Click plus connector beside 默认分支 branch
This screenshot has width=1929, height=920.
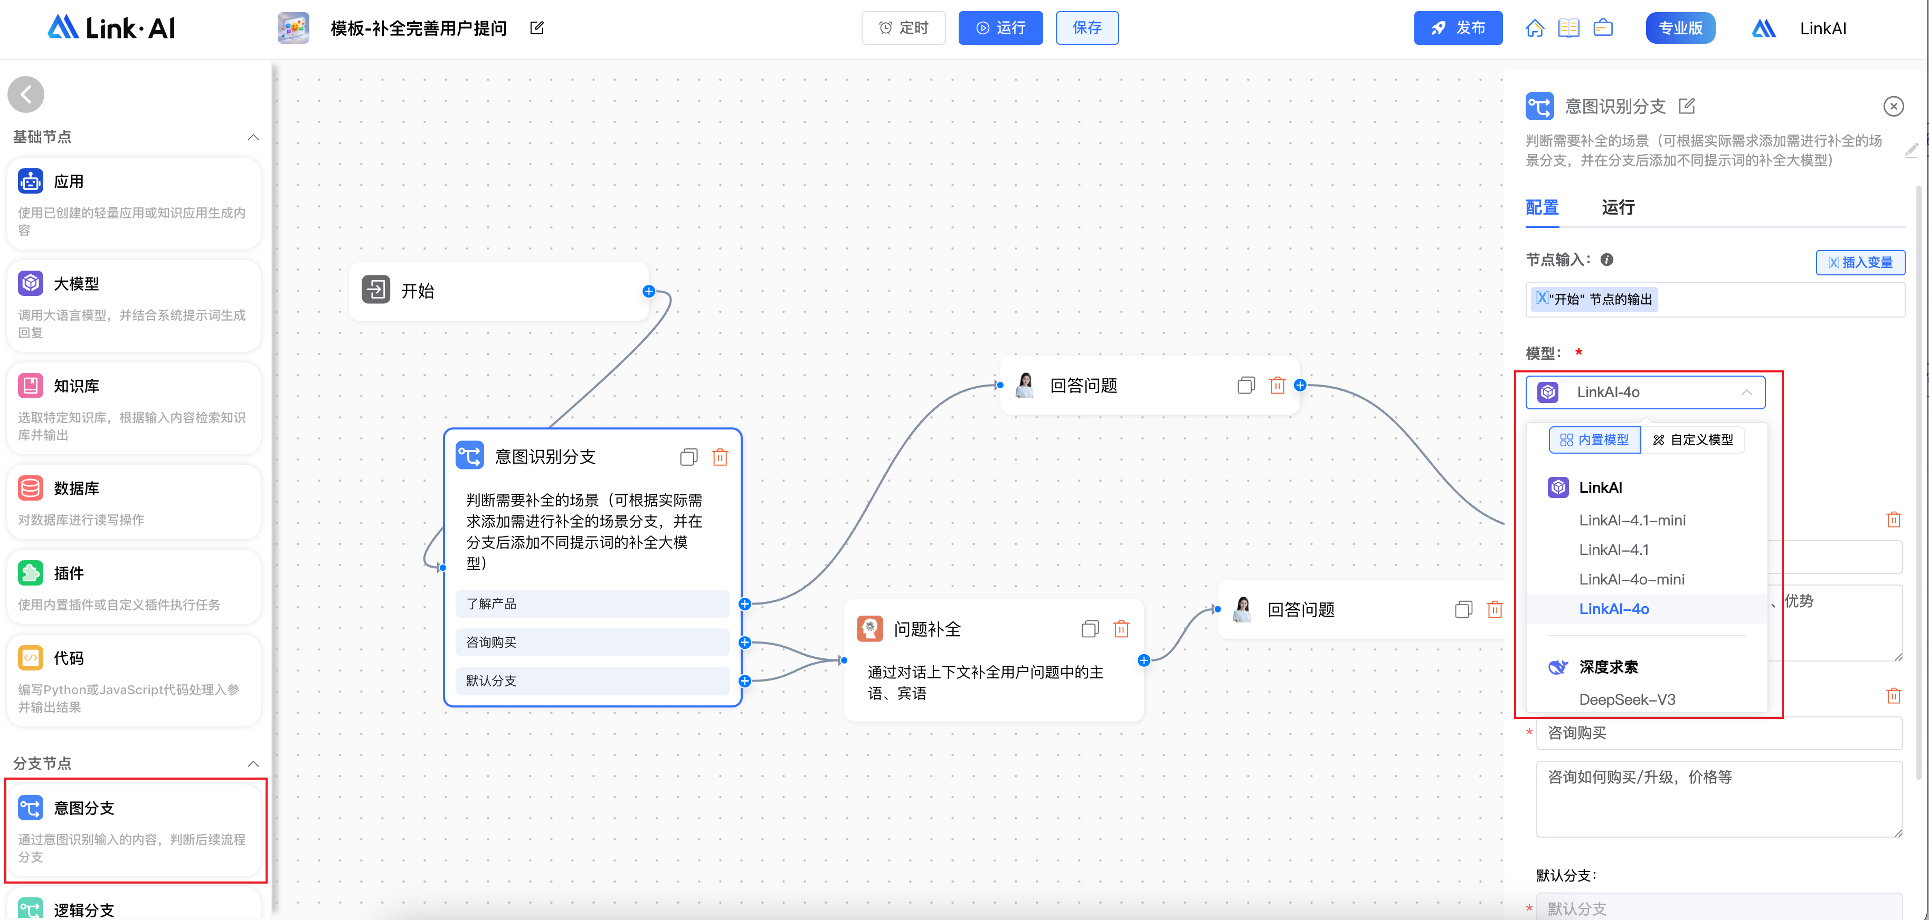click(745, 681)
